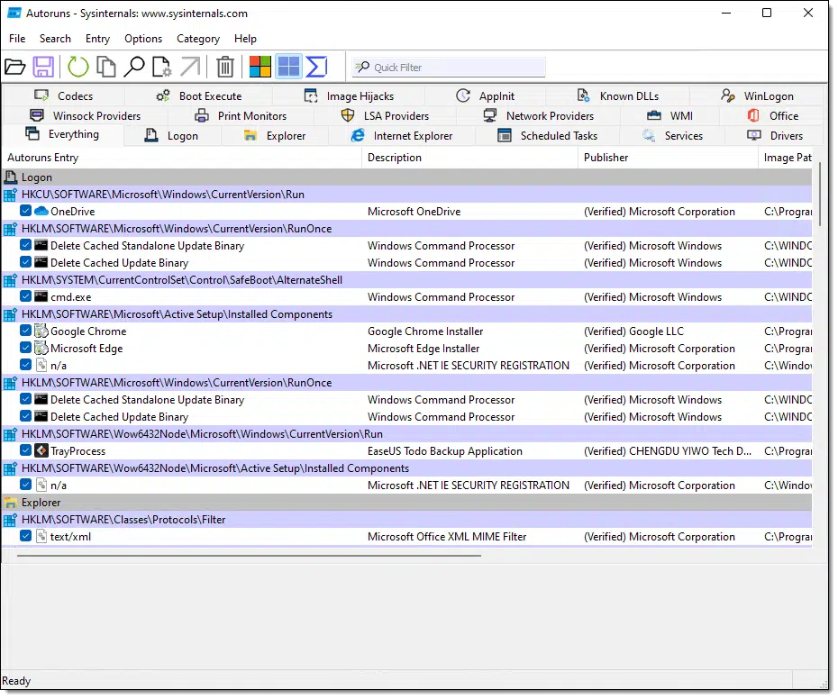Uncheck the cmd.exe entry checkbox
Screen dimensions: 838x699
pos(25,296)
